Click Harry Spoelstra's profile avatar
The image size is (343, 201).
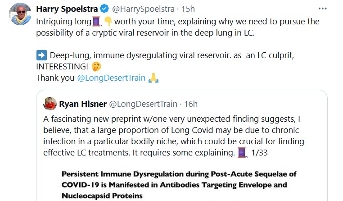[20, 15]
